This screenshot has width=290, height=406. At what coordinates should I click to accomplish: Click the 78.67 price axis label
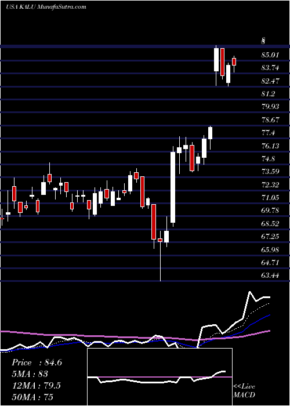tap(270, 120)
